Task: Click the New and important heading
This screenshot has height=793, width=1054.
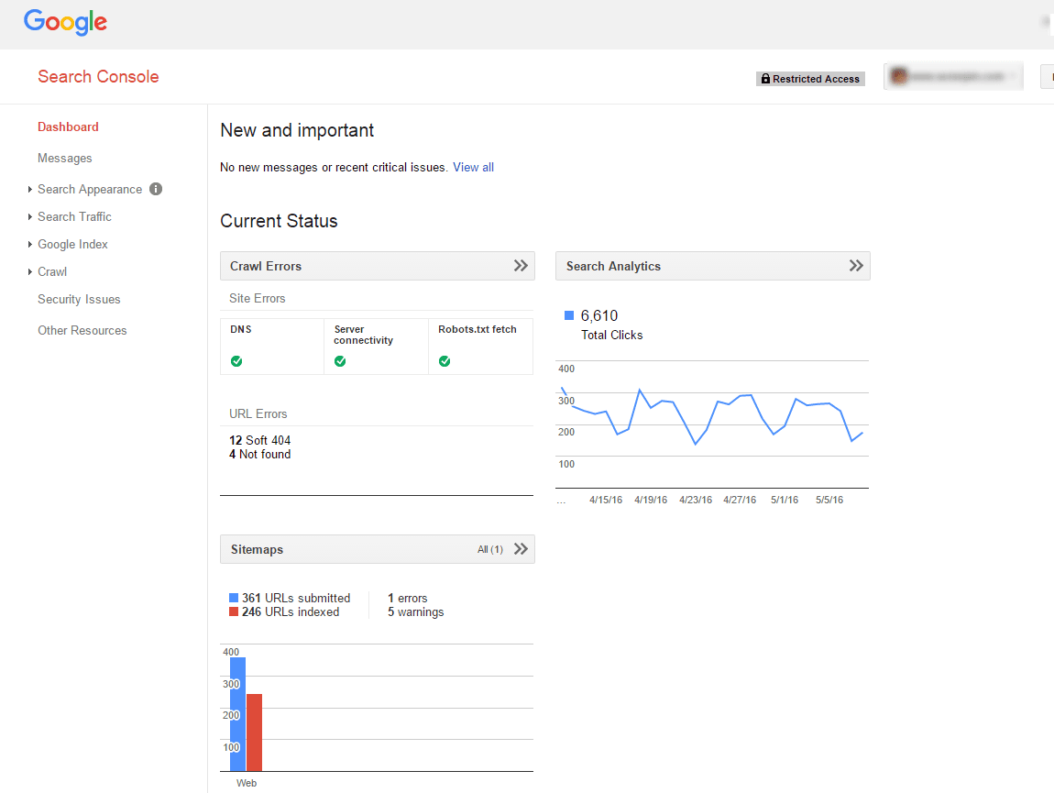Action: (297, 130)
